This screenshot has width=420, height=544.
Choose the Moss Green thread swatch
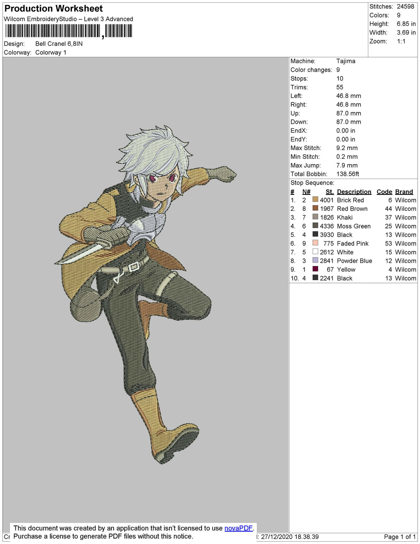pos(315,226)
